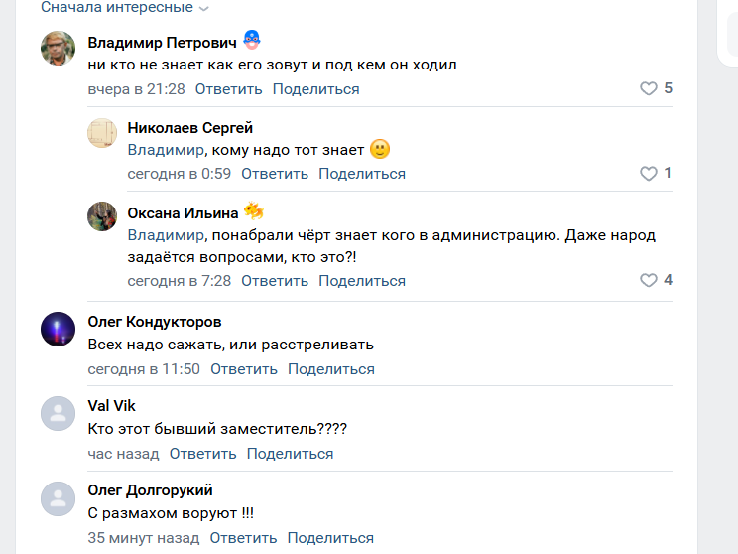
Task: Open Владимир Петрович's profile picture
Action: coord(59,48)
